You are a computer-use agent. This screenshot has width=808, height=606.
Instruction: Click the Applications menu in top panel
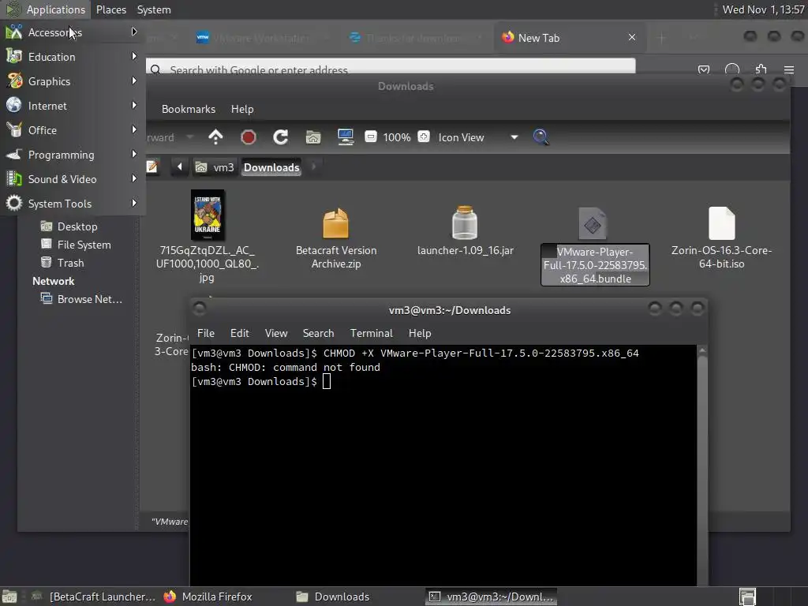point(45,9)
